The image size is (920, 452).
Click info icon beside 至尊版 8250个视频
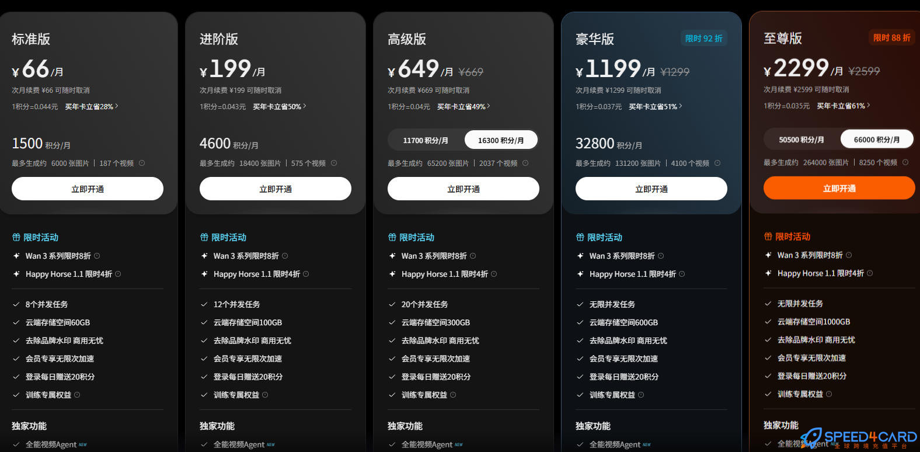click(905, 162)
